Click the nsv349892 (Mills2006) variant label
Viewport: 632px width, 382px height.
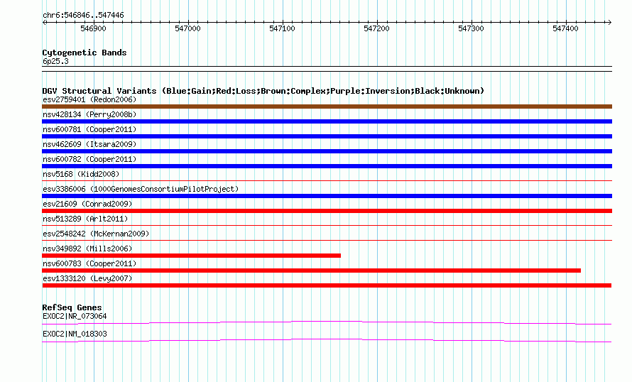[87, 249]
